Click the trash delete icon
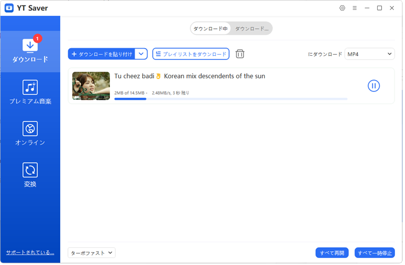 (x=240, y=54)
